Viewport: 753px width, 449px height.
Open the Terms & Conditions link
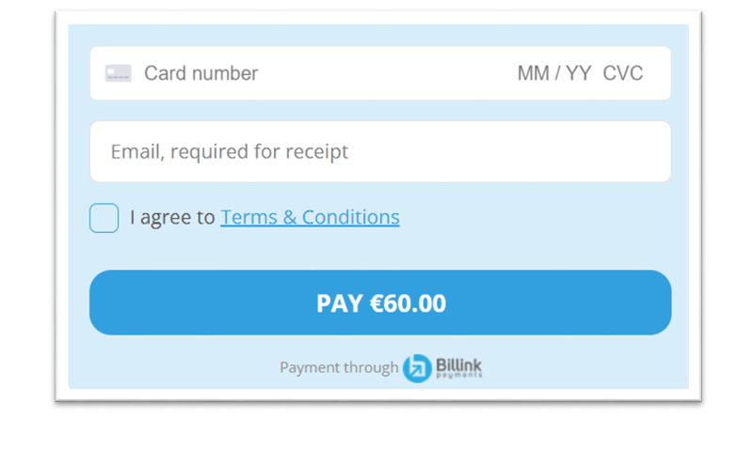click(310, 218)
